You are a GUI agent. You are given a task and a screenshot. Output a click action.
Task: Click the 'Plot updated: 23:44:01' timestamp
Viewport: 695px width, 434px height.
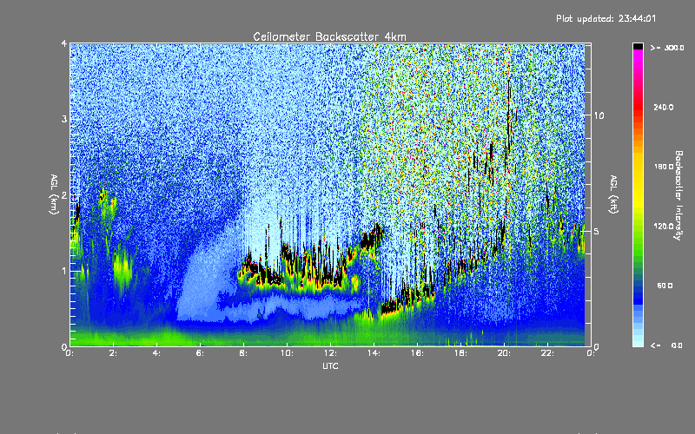(x=606, y=18)
